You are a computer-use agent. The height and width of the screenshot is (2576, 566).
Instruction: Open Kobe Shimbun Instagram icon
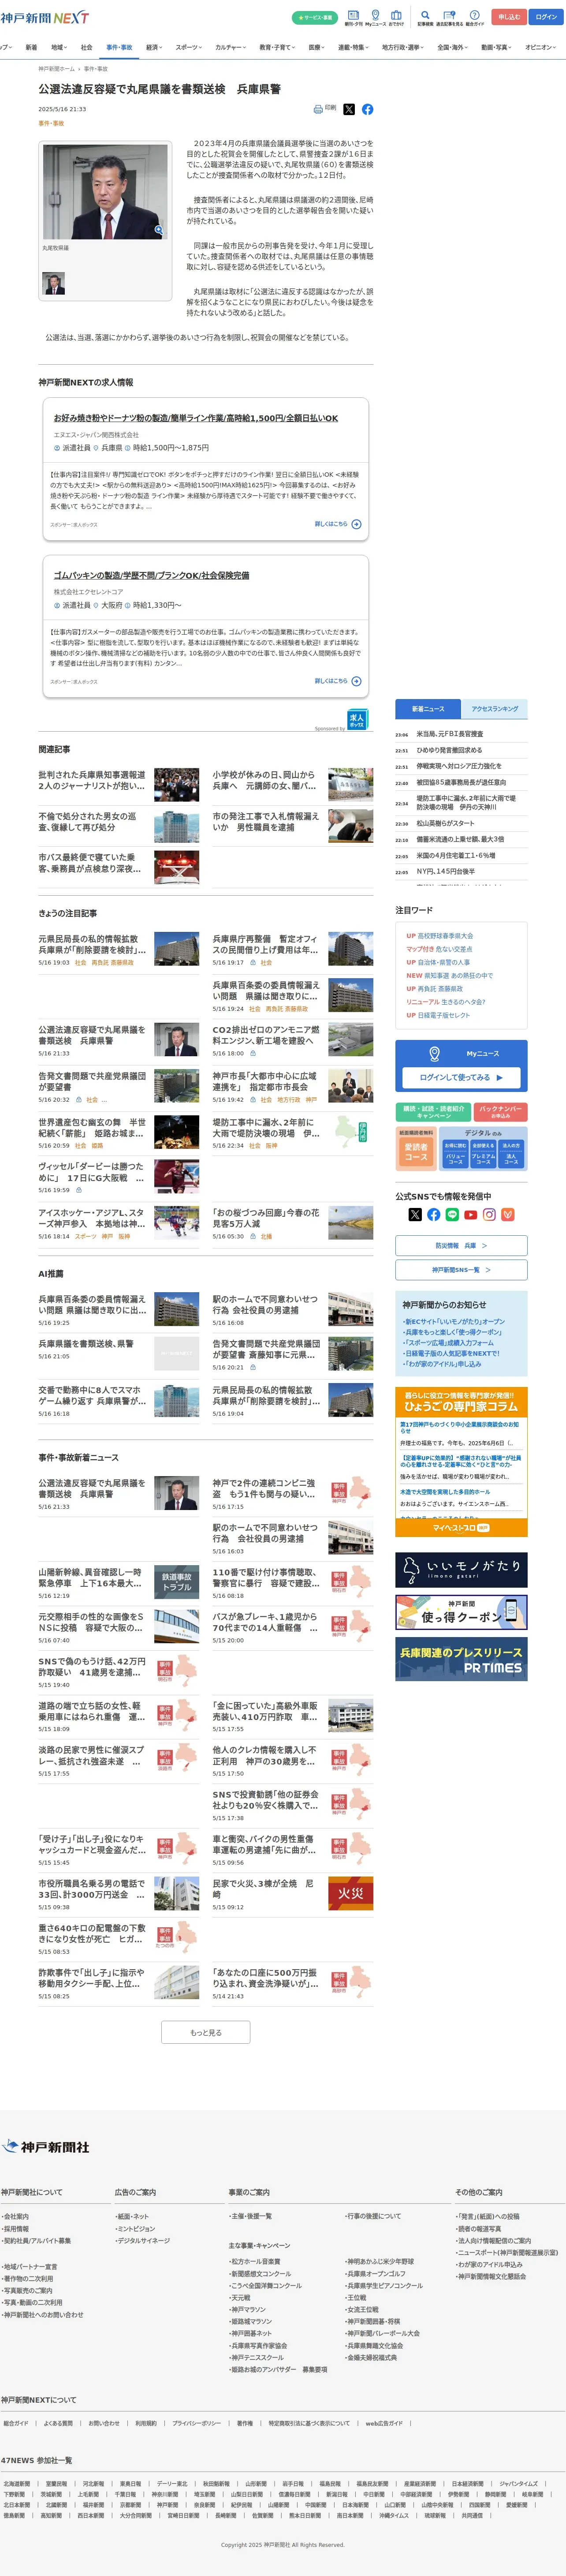[x=489, y=1214]
